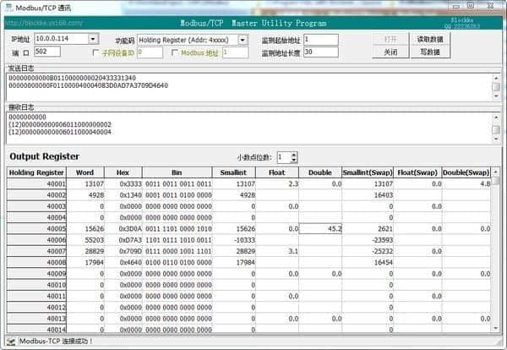
Task: Select row 40006 in Holding Register column
Action: 38,240
